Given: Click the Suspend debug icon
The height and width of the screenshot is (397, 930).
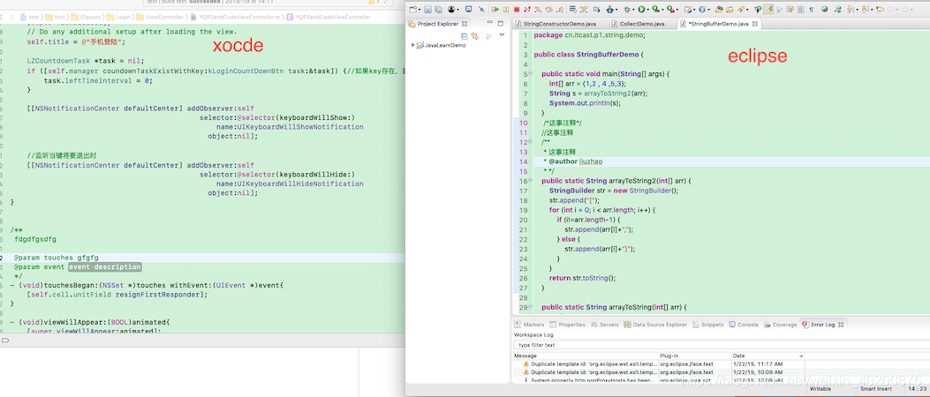Looking at the screenshot, I should 506,10.
